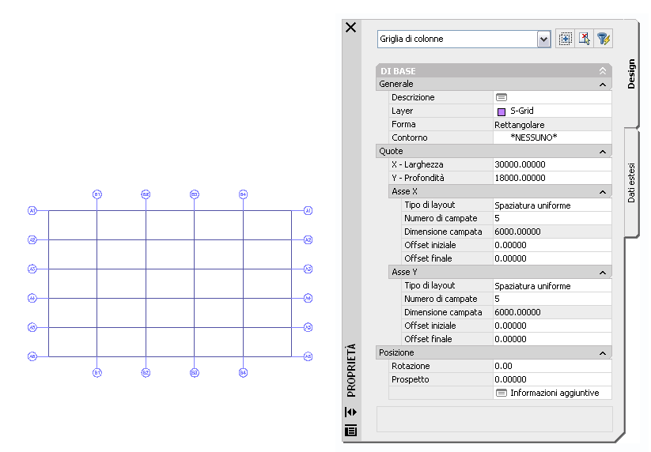Collapse the DI BASE category

click(603, 71)
